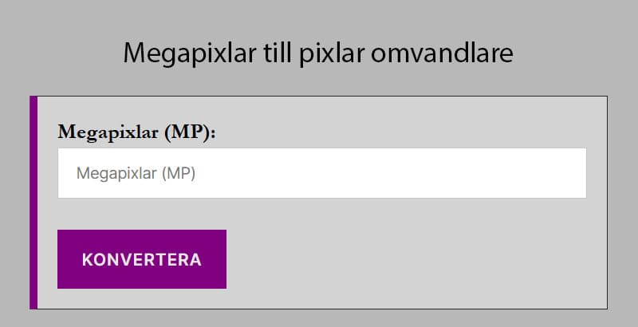Click the empty right end of the megapixel field
Viewport: 638px width, 327px height.
pos(542,173)
